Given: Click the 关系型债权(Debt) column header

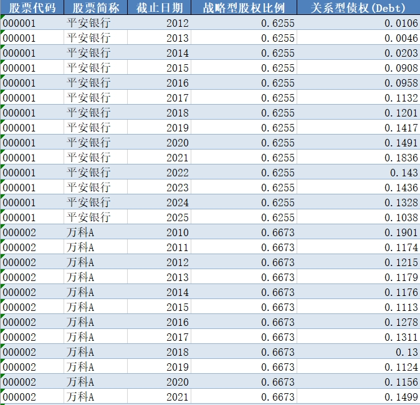Looking at the screenshot, I should click(x=358, y=8).
